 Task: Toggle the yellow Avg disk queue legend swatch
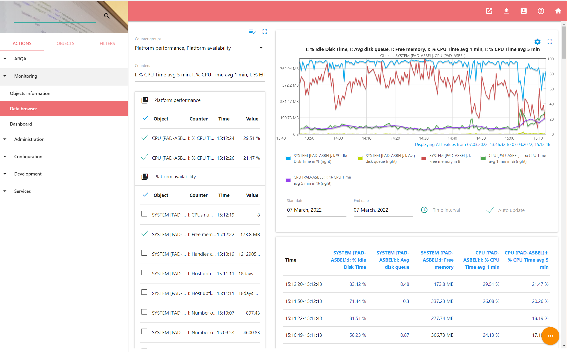[x=360, y=158]
